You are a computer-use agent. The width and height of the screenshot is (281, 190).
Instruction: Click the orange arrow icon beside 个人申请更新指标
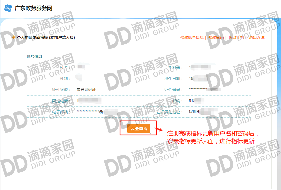[x=13, y=37]
